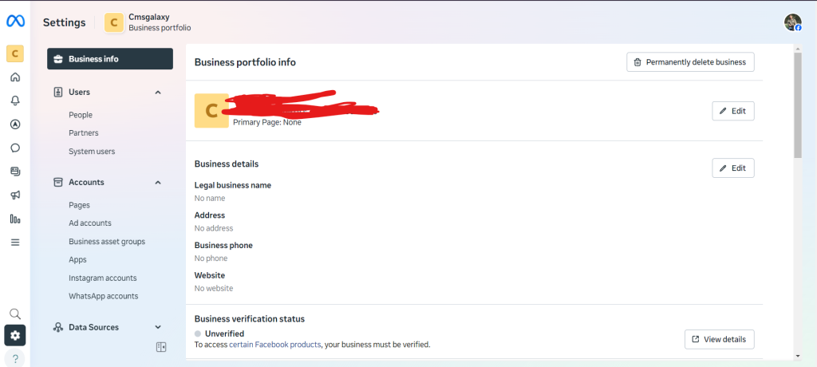The width and height of the screenshot is (817, 367).
Task: Click Edit beside the business name
Action: (x=733, y=111)
